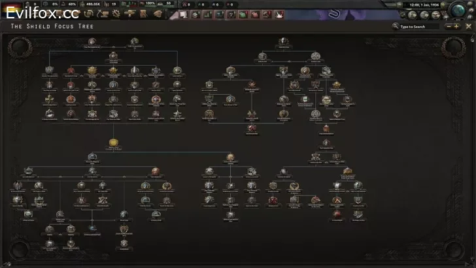Click the white flag alert icon
Viewport: 476px width, 268px height.
[184, 14]
